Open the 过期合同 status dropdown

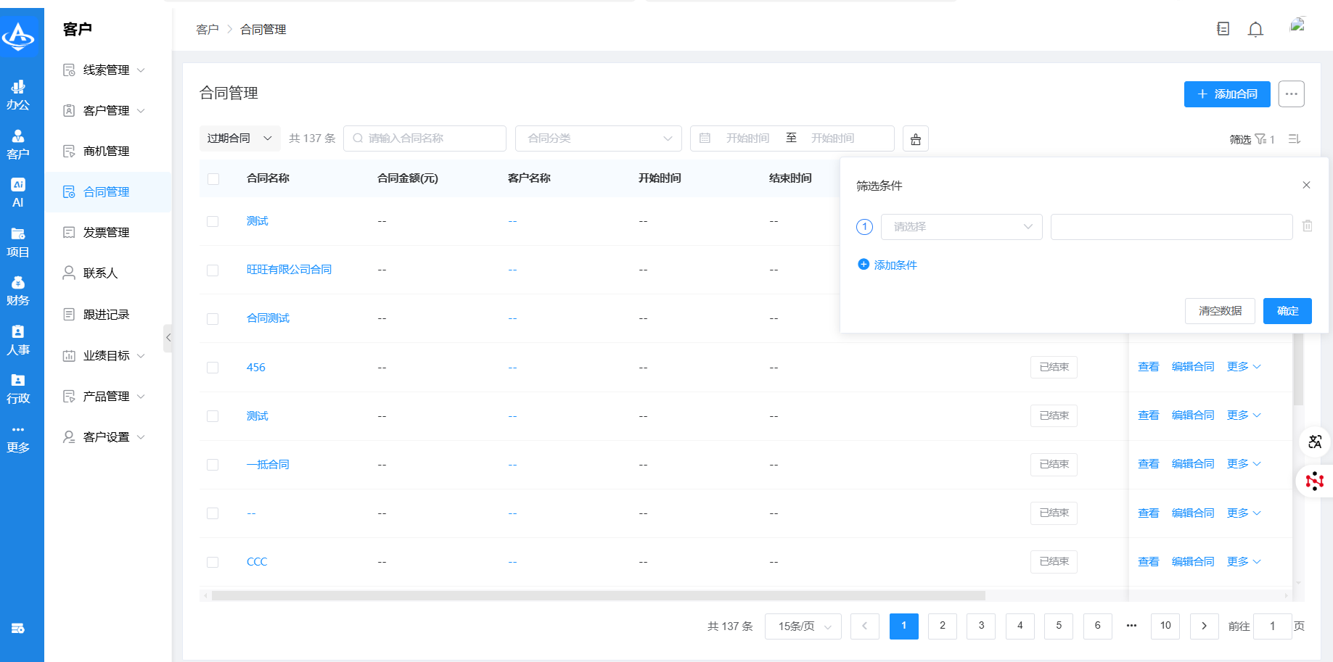(x=239, y=138)
